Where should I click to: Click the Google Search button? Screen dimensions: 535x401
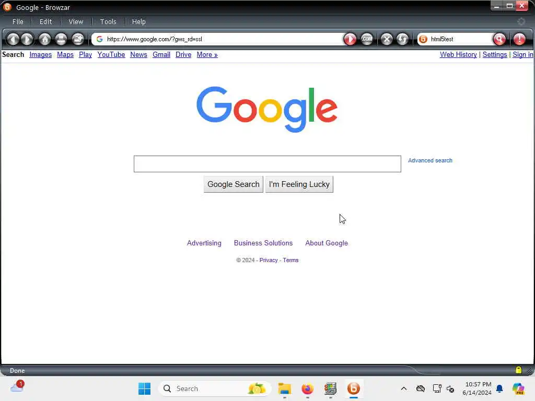(x=234, y=184)
